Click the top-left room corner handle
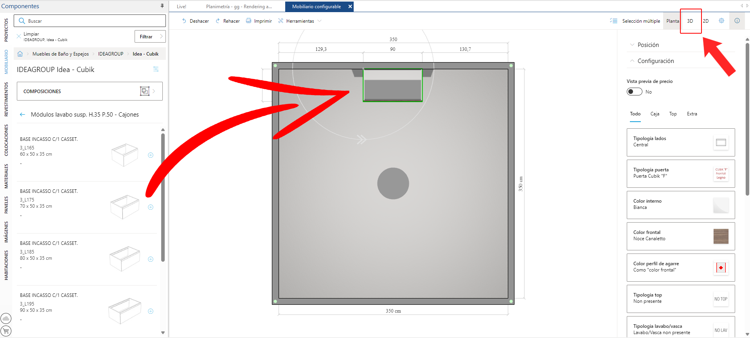Screen dimensions: 750x338 (275, 66)
